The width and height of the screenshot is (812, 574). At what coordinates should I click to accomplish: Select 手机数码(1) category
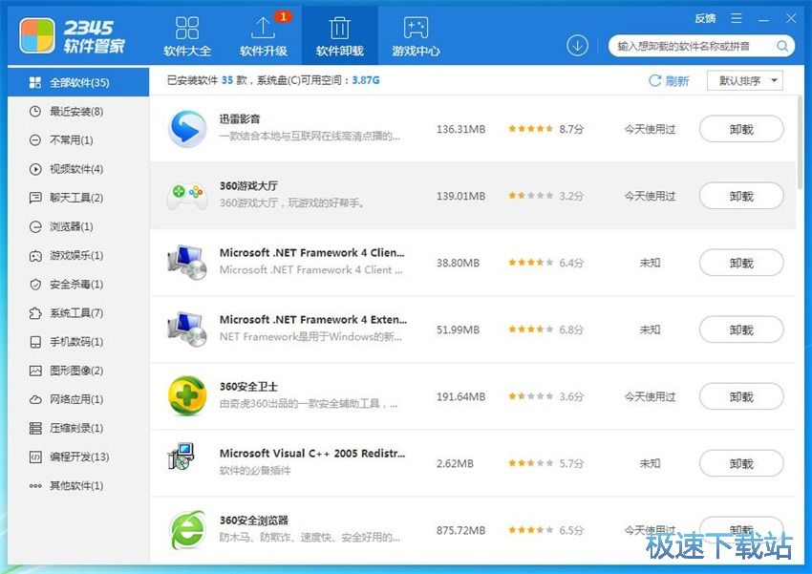(x=78, y=342)
